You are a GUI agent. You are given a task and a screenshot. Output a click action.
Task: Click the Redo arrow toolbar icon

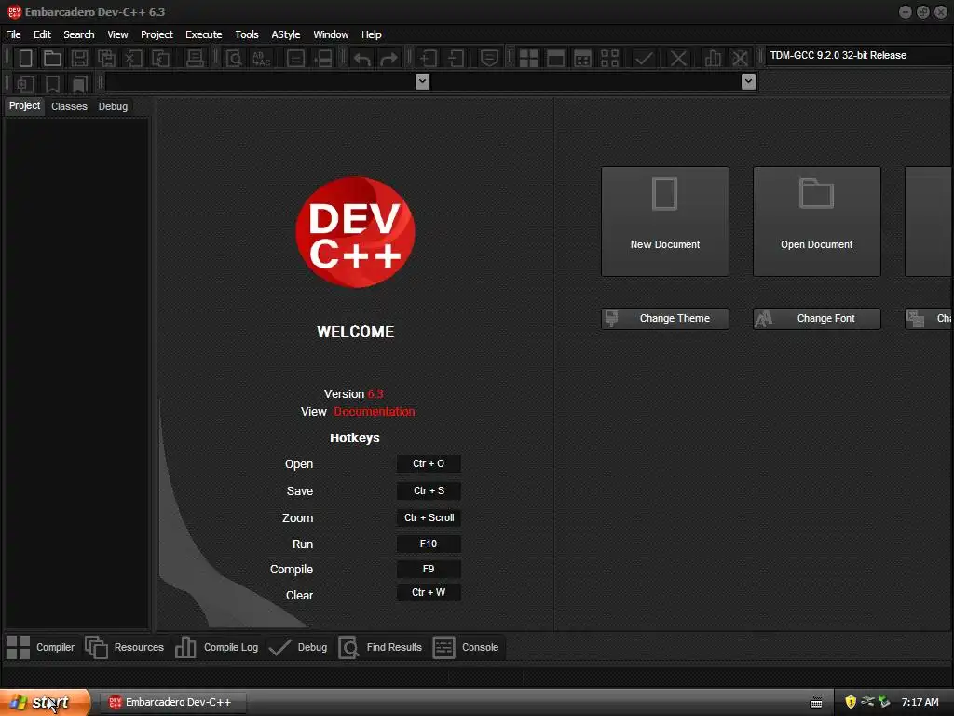[388, 59]
